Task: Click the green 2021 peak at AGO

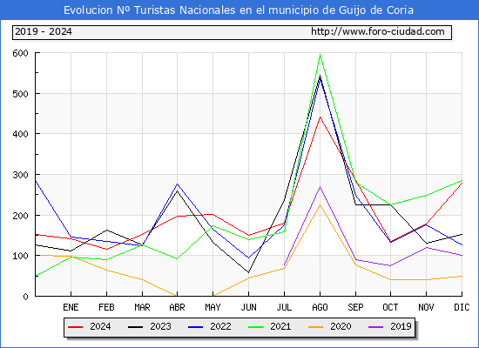Action: pyautogui.click(x=320, y=55)
